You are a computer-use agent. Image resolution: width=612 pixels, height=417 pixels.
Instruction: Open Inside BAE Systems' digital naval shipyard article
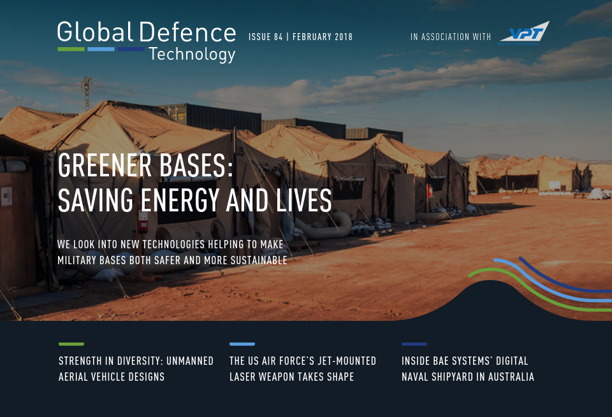468,369
